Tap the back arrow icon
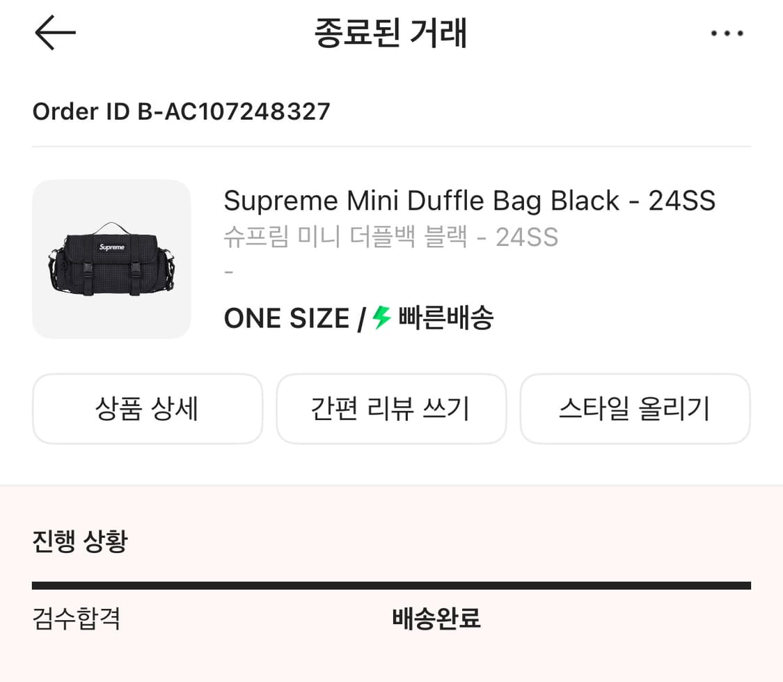 click(55, 33)
